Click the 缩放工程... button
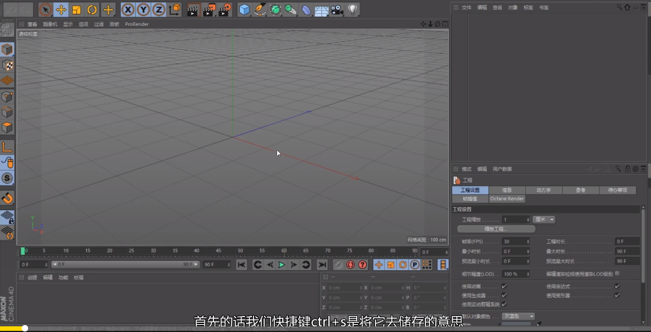Screen dimensions: 651x332 (496, 229)
